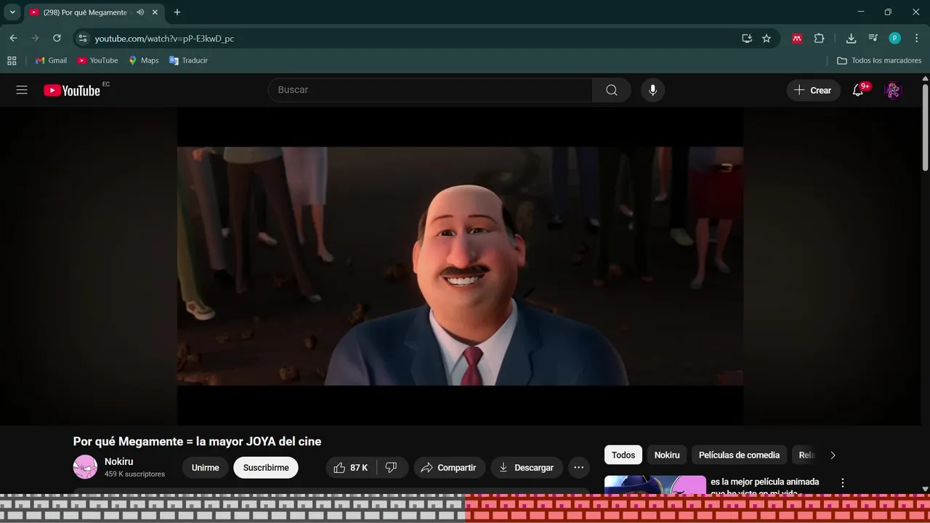Image resolution: width=930 pixels, height=523 pixels.
Task: Close the Por qué Megamente tab
Action: tap(155, 12)
